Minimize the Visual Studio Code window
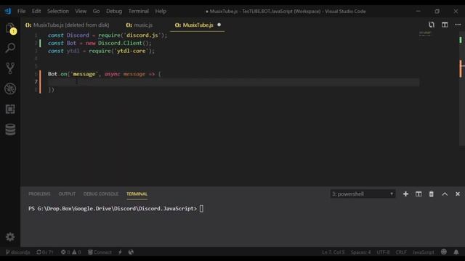 tap(418, 12)
